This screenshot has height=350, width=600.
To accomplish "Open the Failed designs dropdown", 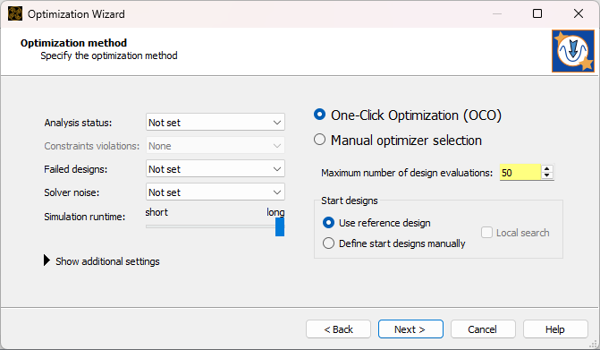I will [215, 168].
